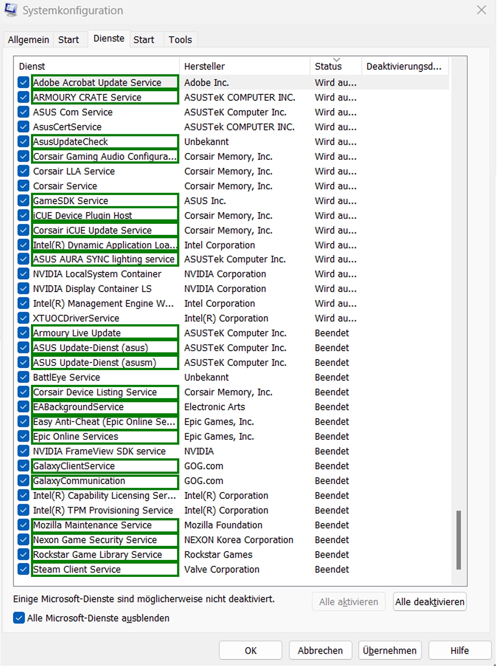The width and height of the screenshot is (498, 667).
Task: Select NVIDIA FrameView SDK service row
Action: (x=232, y=451)
